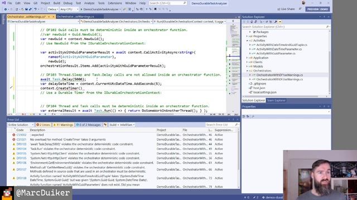Open the DF0107 warning code link
357x200 pixels.
pos(21,169)
